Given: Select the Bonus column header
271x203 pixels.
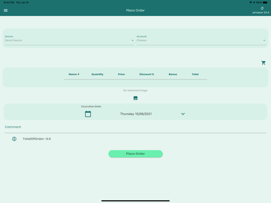Looking at the screenshot, I should click(173, 74).
